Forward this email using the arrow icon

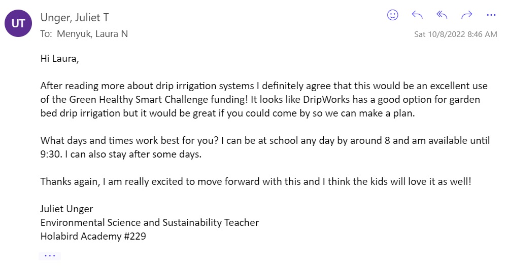[x=466, y=15]
